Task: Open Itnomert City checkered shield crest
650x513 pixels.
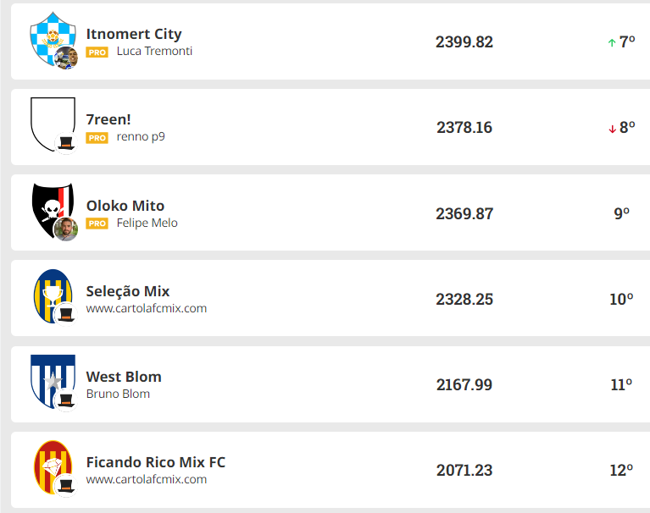Action: tap(53, 38)
